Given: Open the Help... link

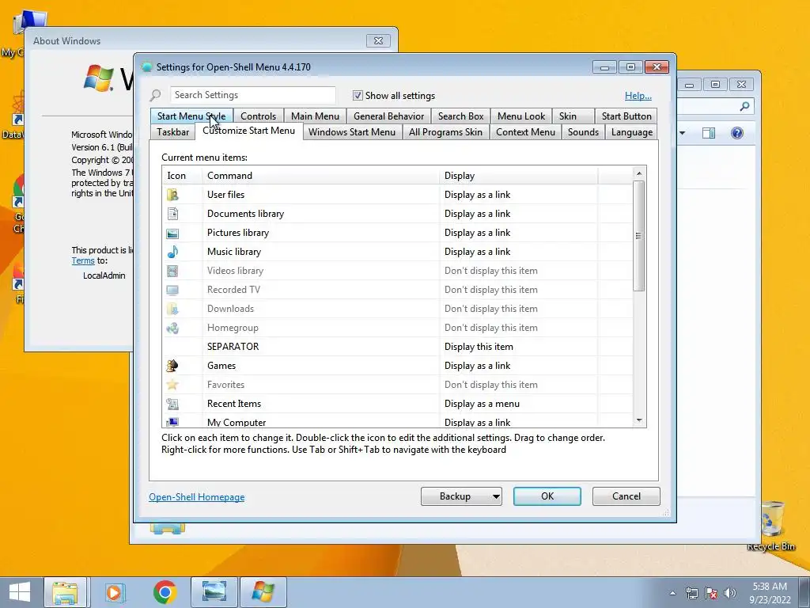Looking at the screenshot, I should [x=638, y=96].
